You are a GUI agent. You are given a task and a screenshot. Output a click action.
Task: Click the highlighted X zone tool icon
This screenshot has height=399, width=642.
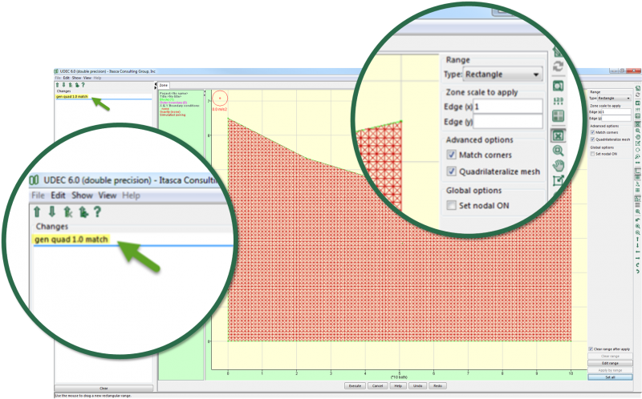559,135
